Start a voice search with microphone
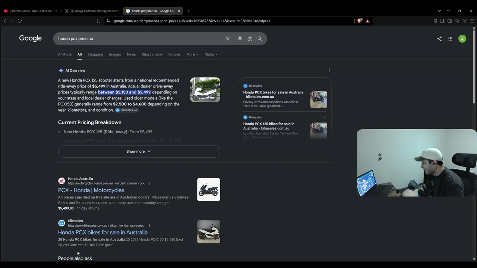The image size is (477, 268). coord(240,39)
